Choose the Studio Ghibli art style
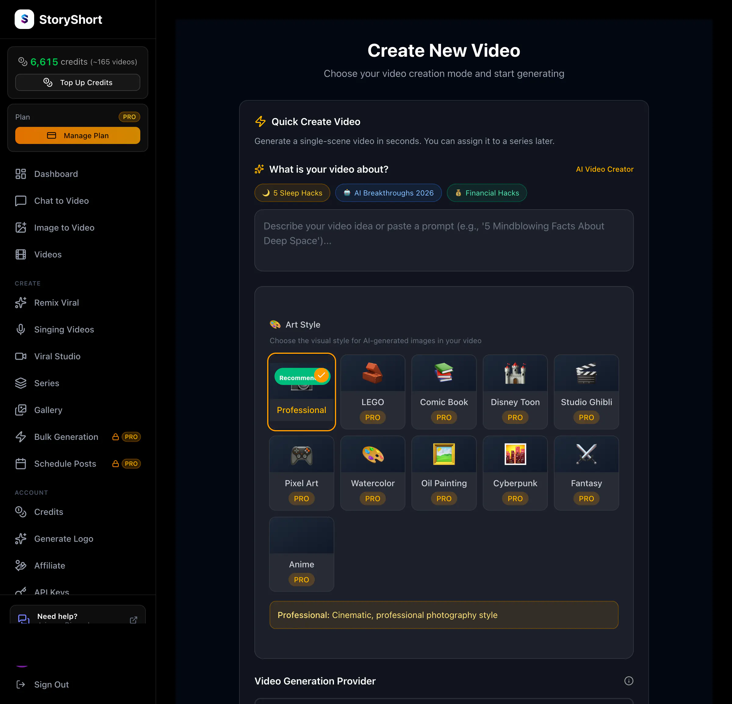This screenshot has height=704, width=732. point(586,392)
